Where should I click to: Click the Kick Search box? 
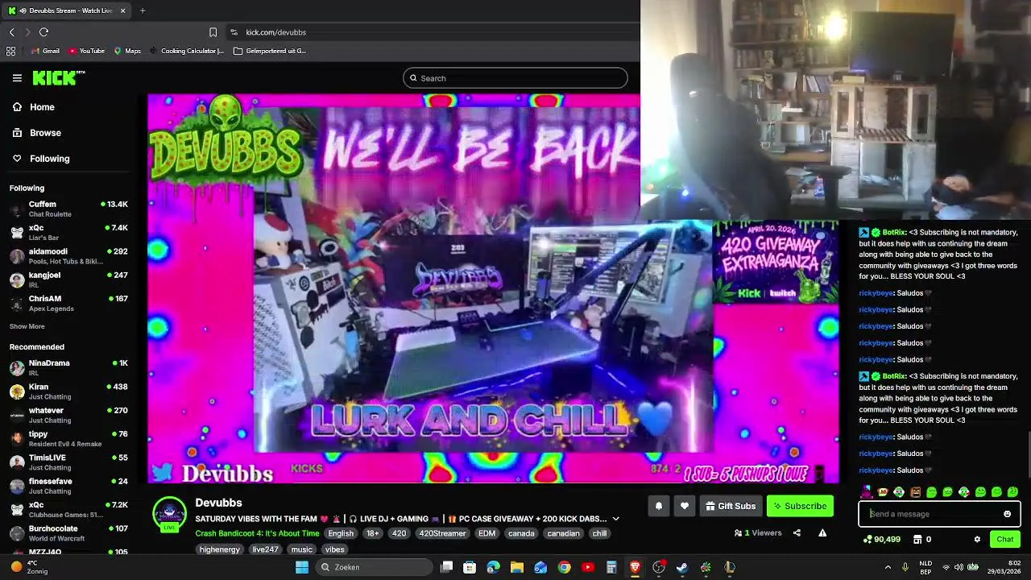click(515, 78)
